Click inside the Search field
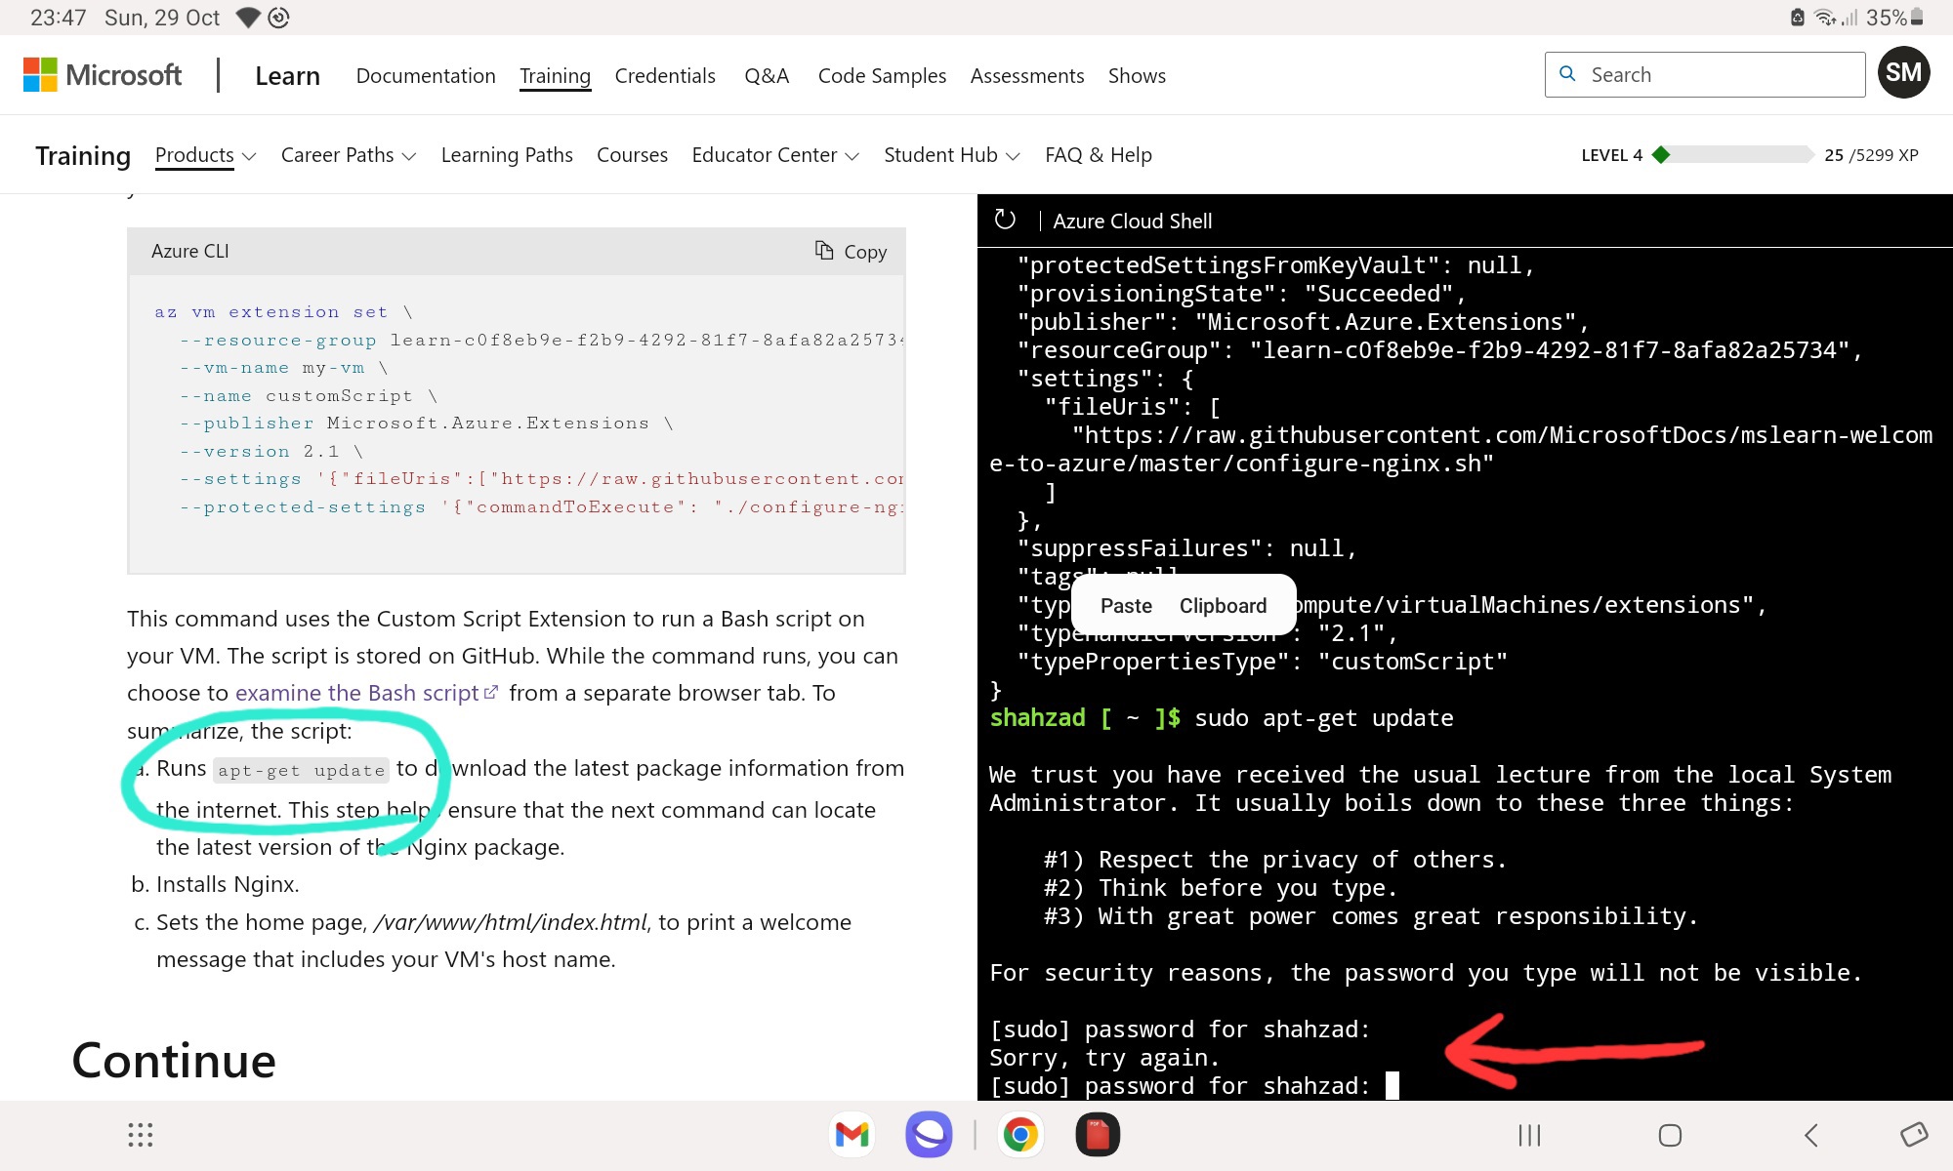This screenshot has height=1171, width=1953. pyautogui.click(x=1704, y=73)
